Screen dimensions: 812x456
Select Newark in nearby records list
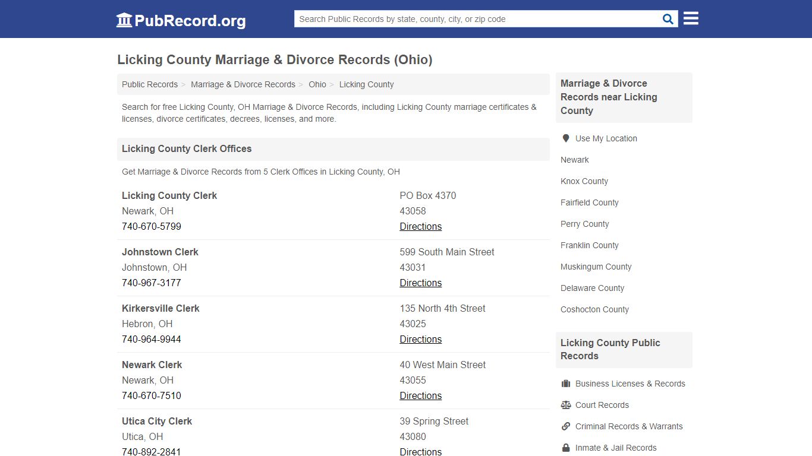[575, 160]
